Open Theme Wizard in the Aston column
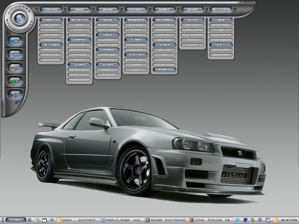Image resolution: width=299 pixels, height=224 pixels. point(193,30)
